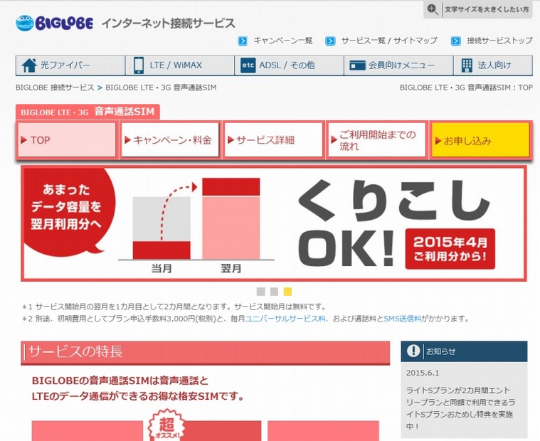This screenshot has width=540, height=441.
Task: Click the BIGLOBE 接続サービス breadcrumb link
Action: [55, 87]
